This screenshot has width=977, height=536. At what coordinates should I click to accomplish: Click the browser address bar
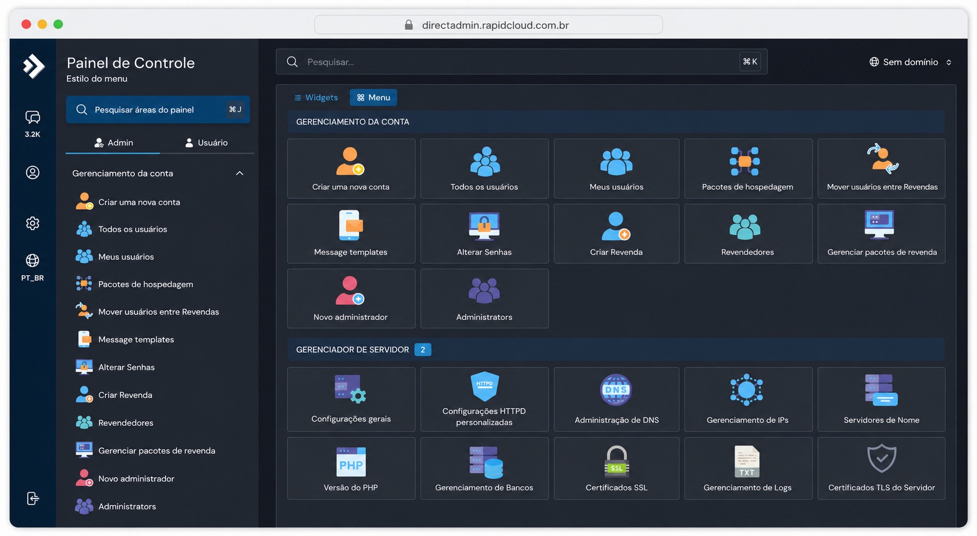488,25
